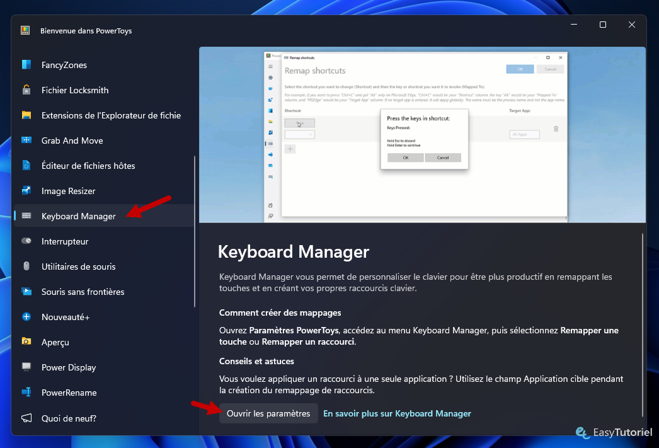Click Ouvrir les paramètres button
The image size is (659, 448).
click(268, 413)
